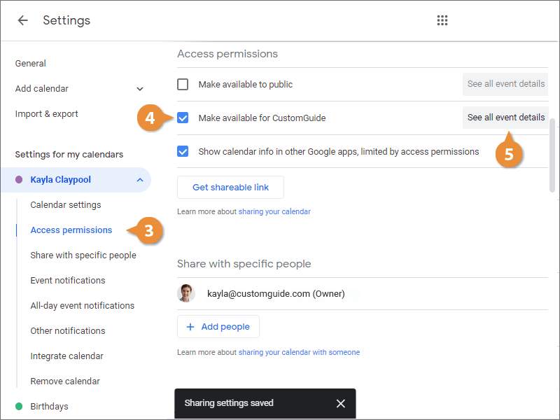
Task: Collapse the Kayla Claypool calendar settings
Action: click(140, 180)
